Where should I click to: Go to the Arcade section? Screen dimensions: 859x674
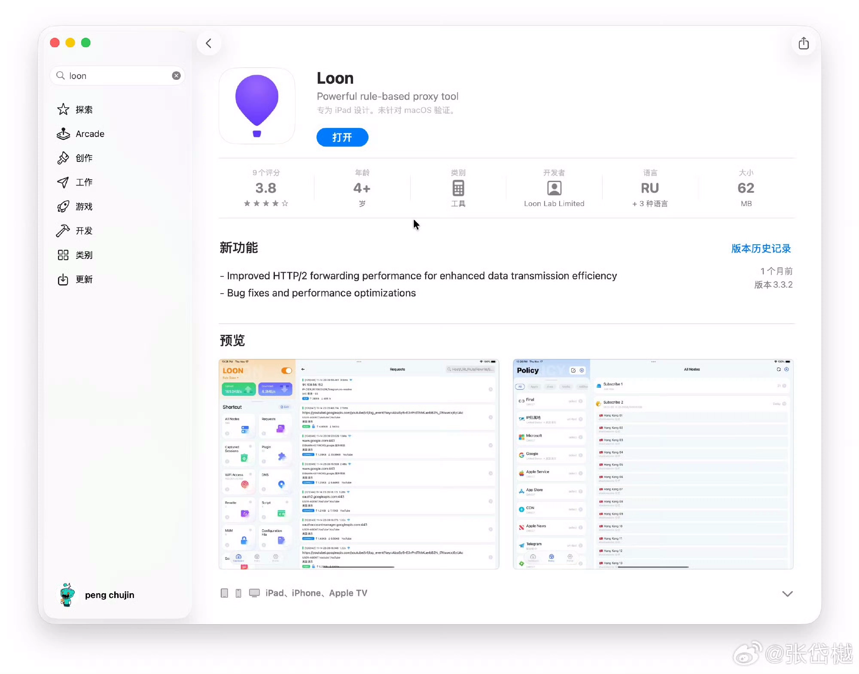[x=90, y=134]
